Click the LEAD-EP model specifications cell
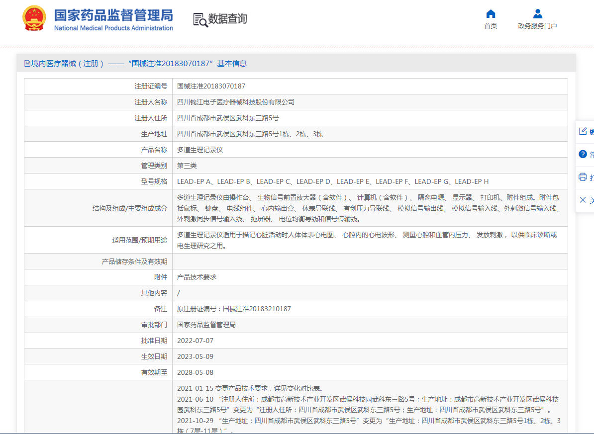Viewport: 594px width, 434px height. click(333, 181)
